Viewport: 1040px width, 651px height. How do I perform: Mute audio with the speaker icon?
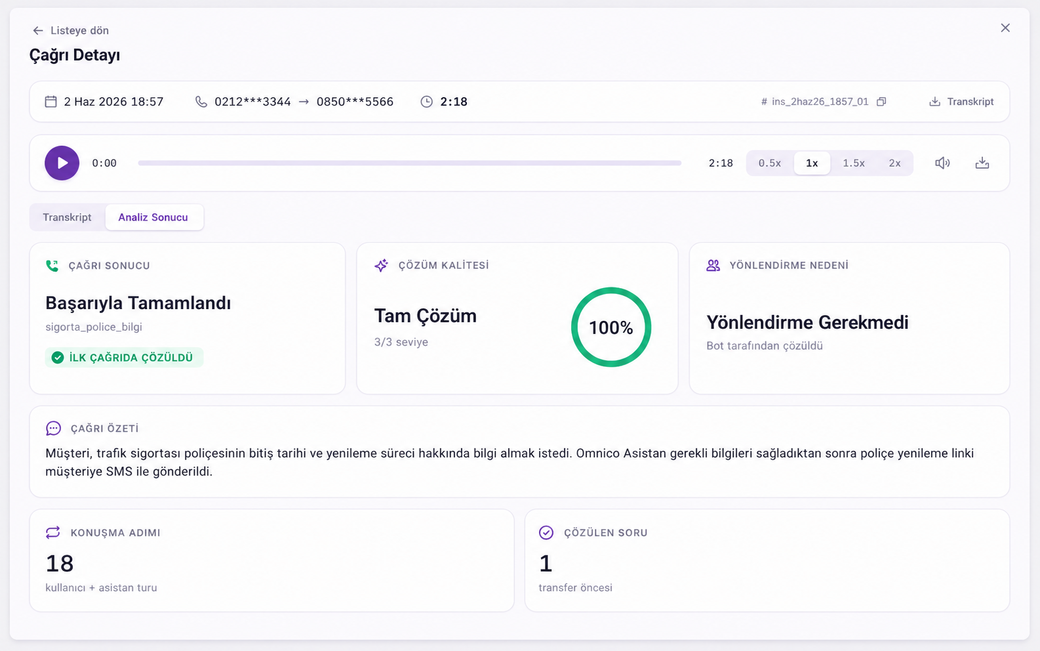pyautogui.click(x=942, y=163)
